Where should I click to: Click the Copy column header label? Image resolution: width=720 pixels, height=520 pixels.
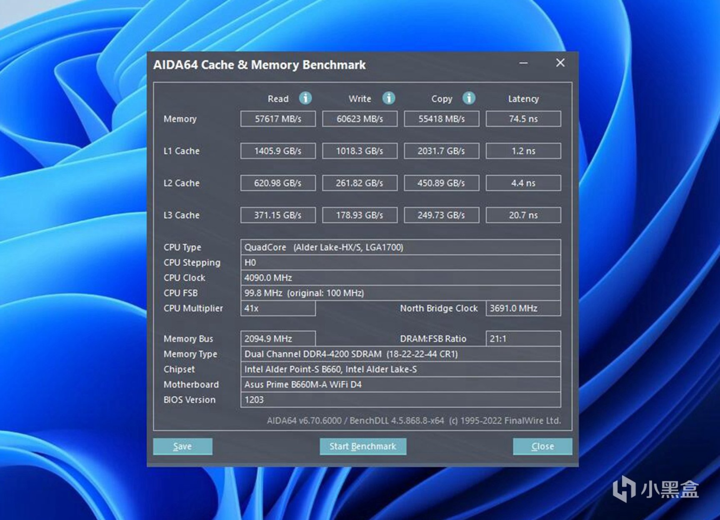click(x=442, y=99)
